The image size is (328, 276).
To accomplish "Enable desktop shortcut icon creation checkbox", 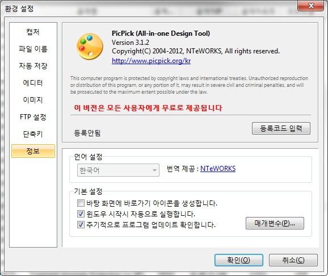I will pos(81,203).
